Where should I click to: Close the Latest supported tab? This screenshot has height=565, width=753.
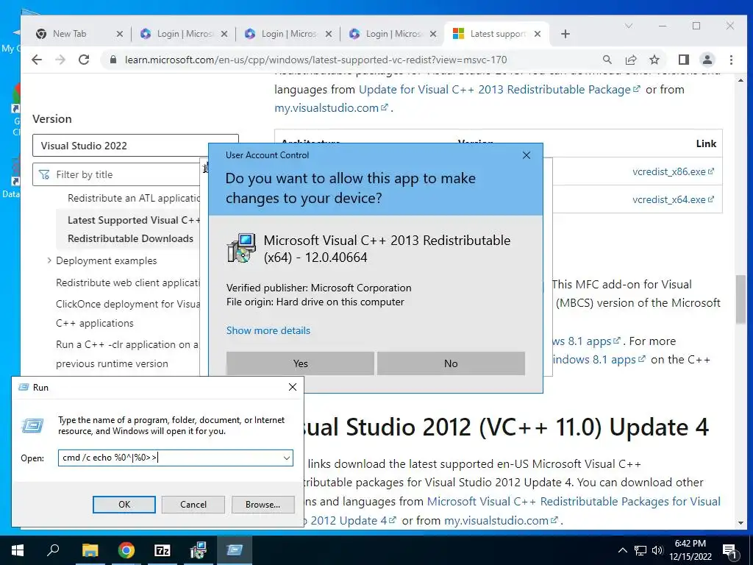tap(538, 34)
